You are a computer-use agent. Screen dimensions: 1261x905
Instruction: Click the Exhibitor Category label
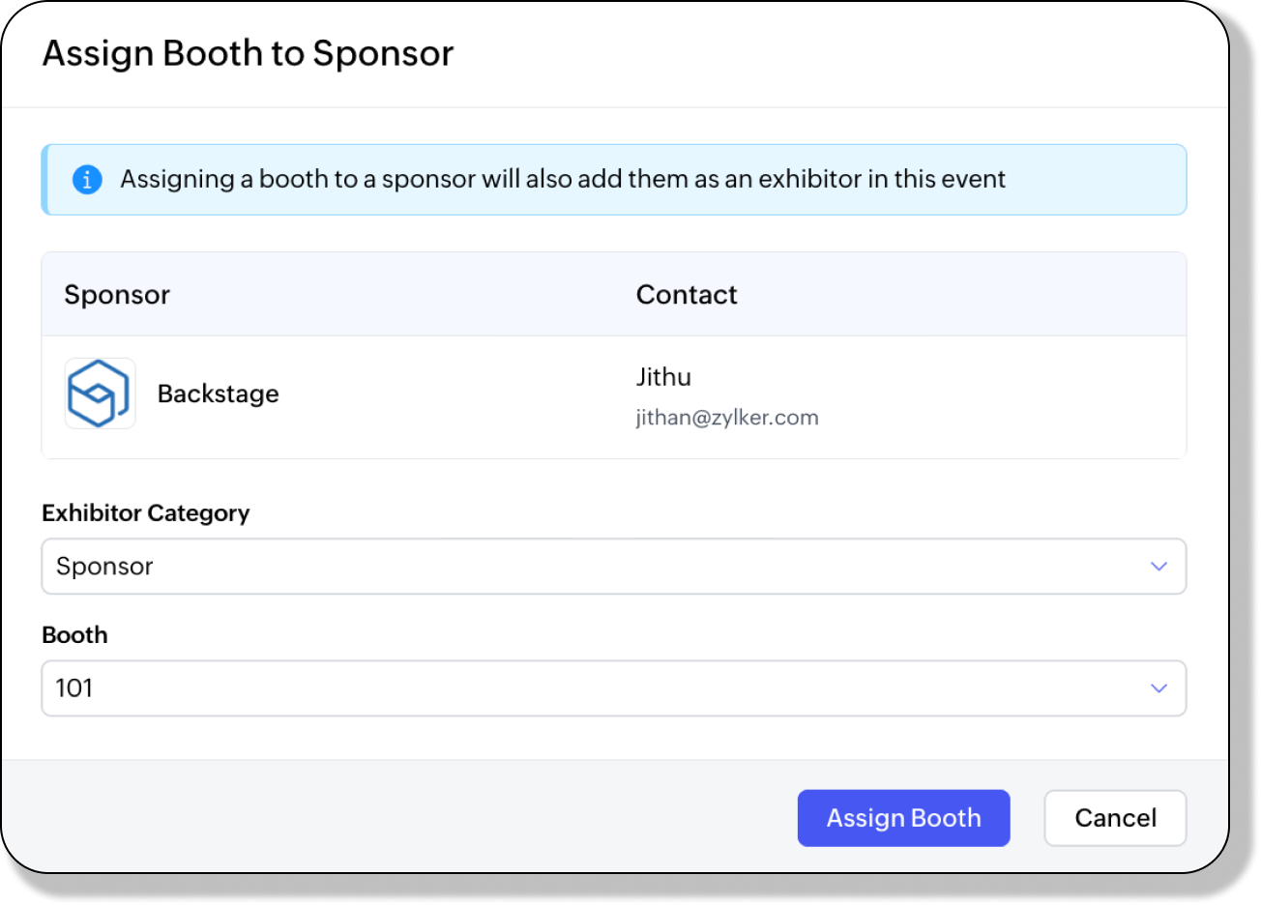146,513
